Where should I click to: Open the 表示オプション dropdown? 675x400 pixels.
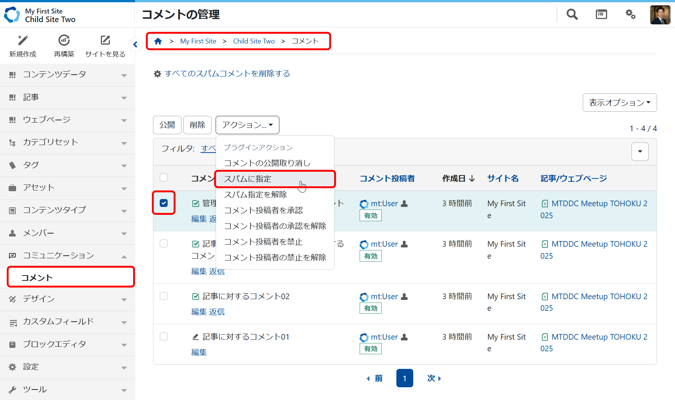(619, 102)
